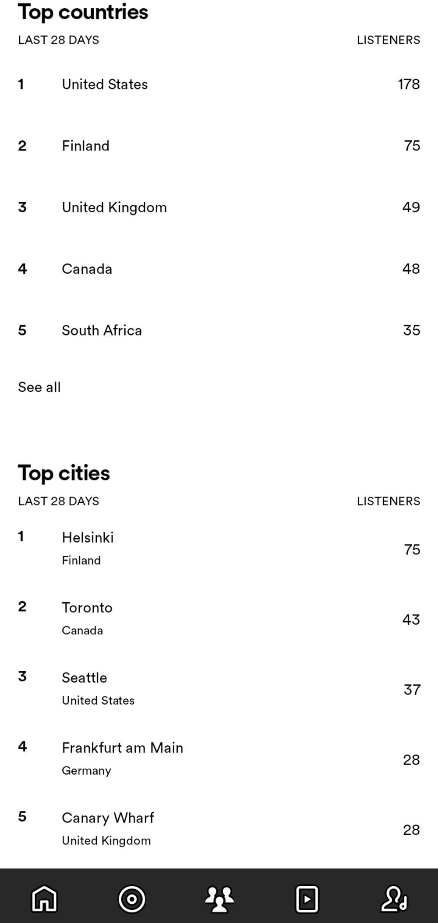Open the artist profile icon tab
The height and width of the screenshot is (923, 438).
[x=395, y=899]
